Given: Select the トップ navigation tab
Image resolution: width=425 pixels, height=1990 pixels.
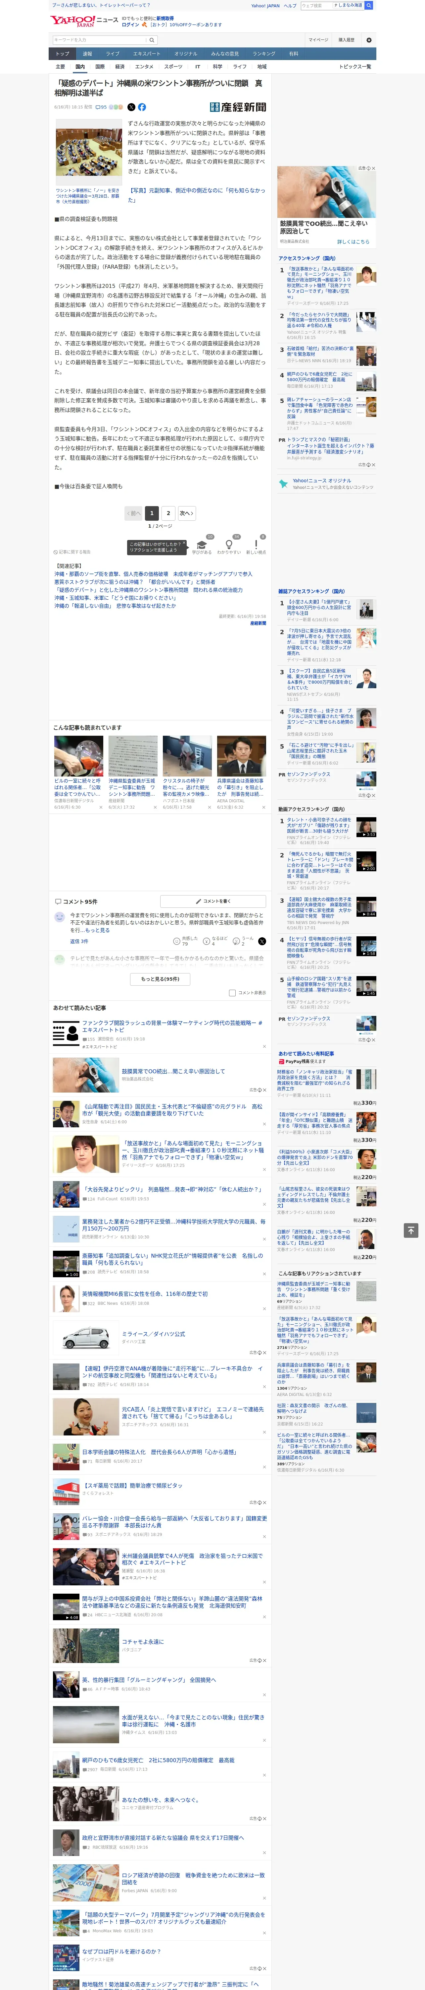Looking at the screenshot, I should coord(63,54).
